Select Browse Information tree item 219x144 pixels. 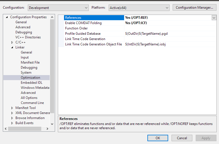pos(30,118)
